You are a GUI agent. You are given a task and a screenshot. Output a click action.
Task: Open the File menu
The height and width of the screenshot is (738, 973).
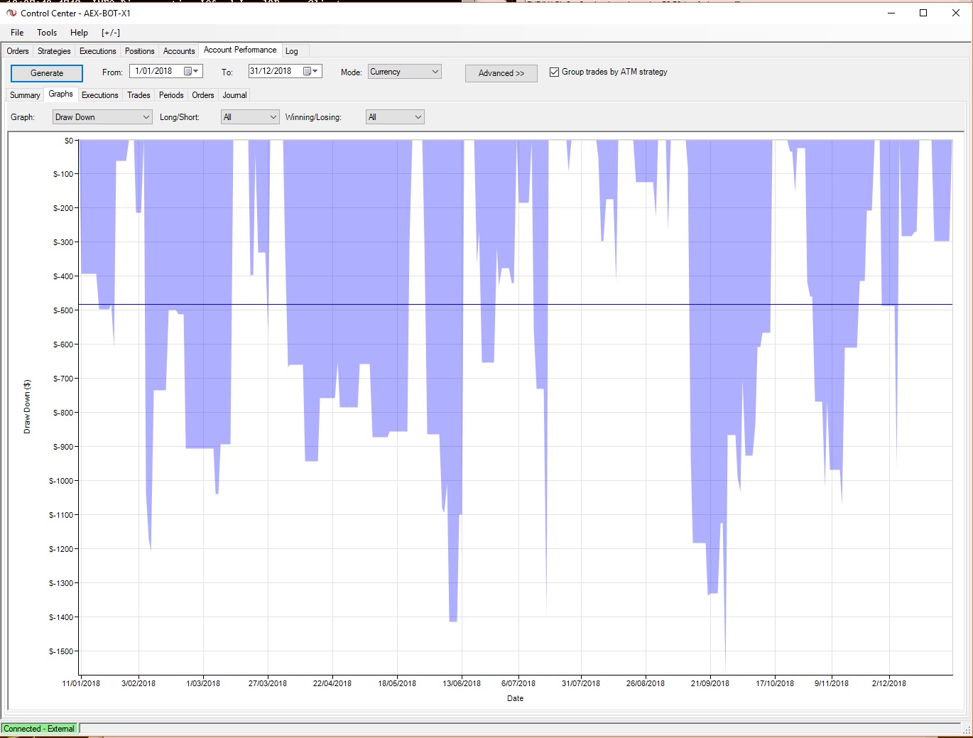(x=17, y=33)
